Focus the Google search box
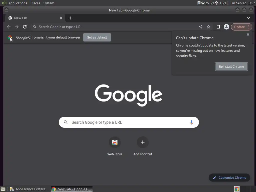Viewport: 256px width, 192px height. (129, 122)
